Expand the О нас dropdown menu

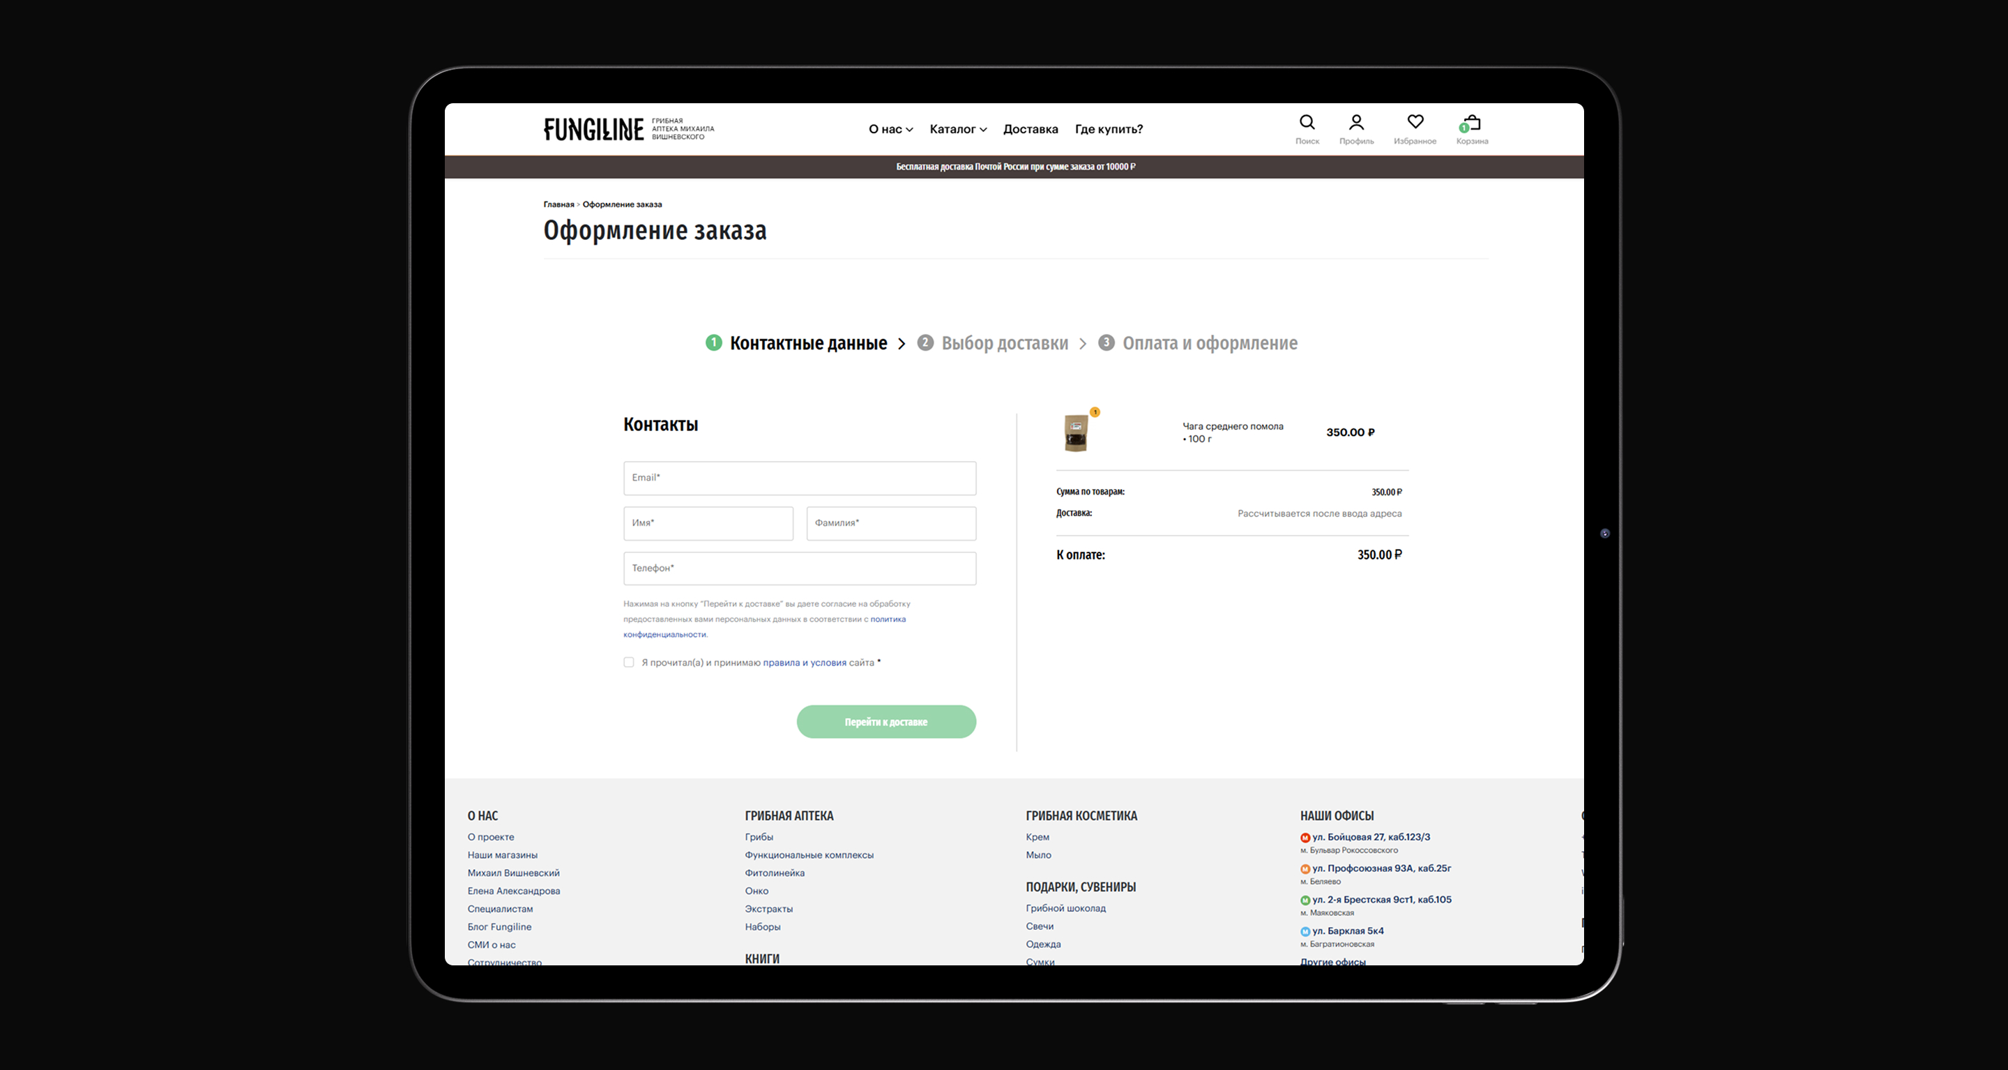890,130
